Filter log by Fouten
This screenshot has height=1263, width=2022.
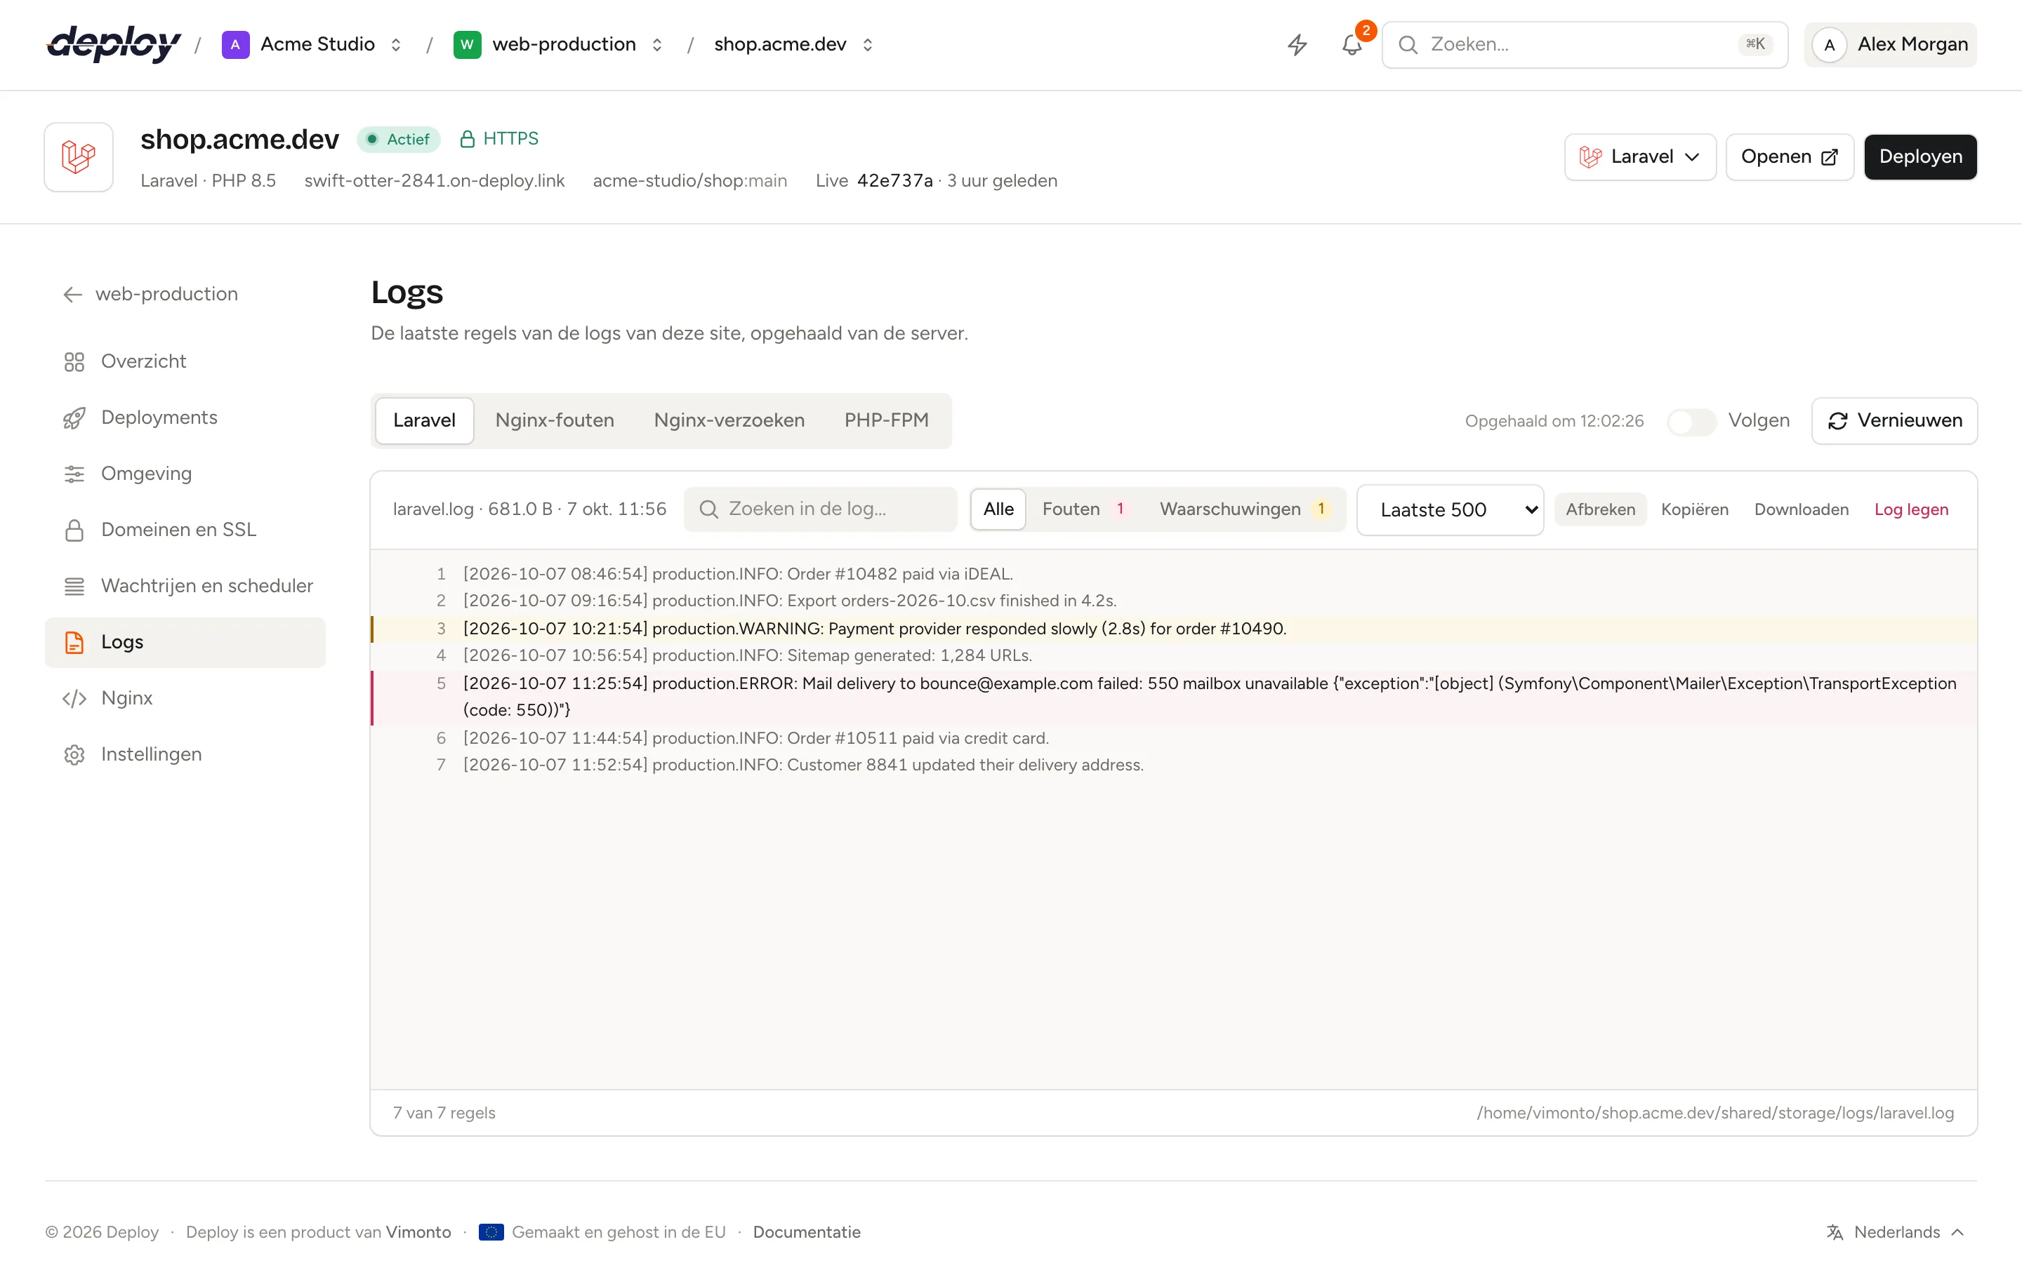(1085, 509)
